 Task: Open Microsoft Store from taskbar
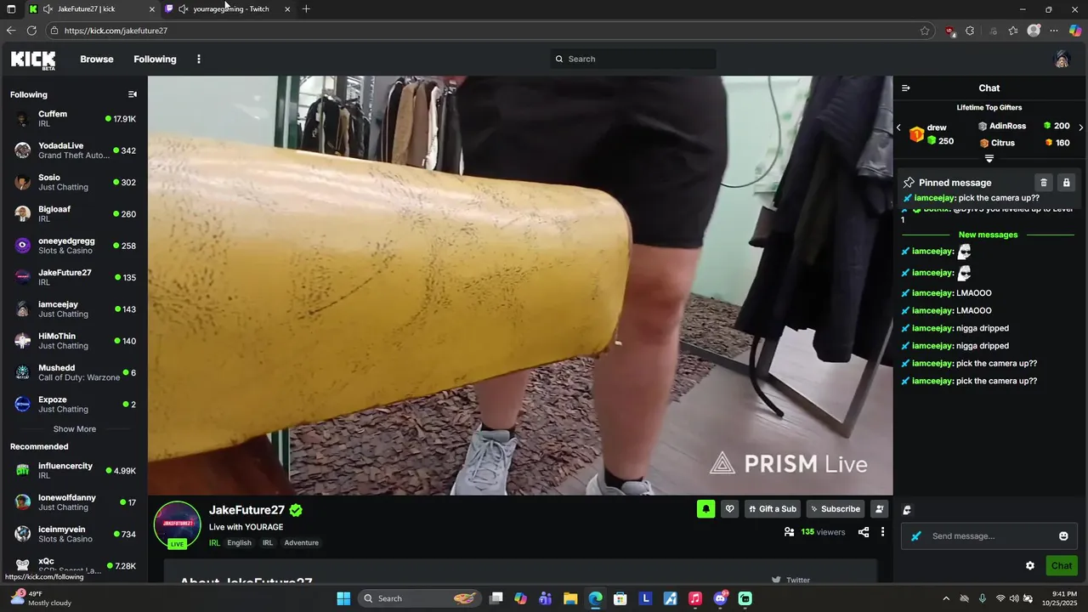(620, 598)
